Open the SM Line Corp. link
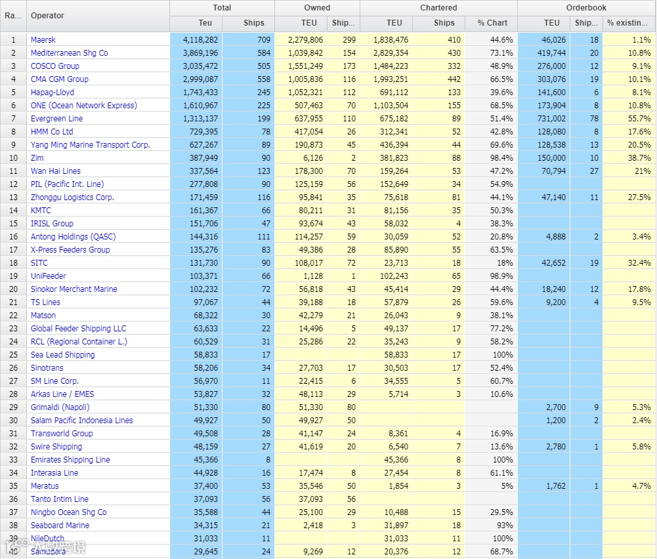This screenshot has width=657, height=559. pyautogui.click(x=54, y=381)
